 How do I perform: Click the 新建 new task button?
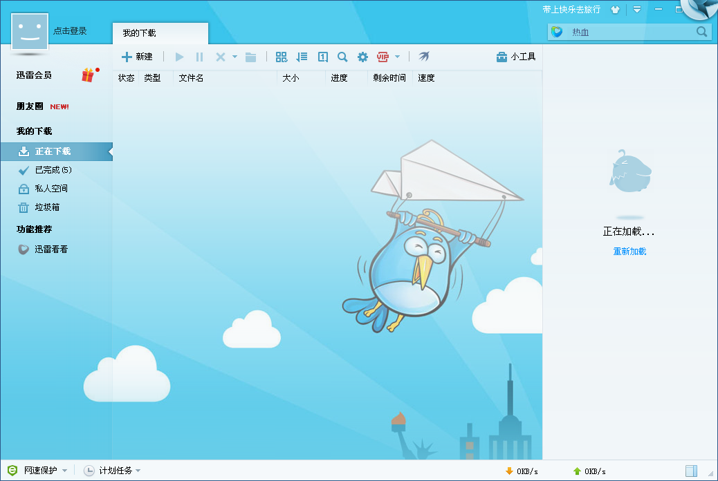(x=137, y=57)
